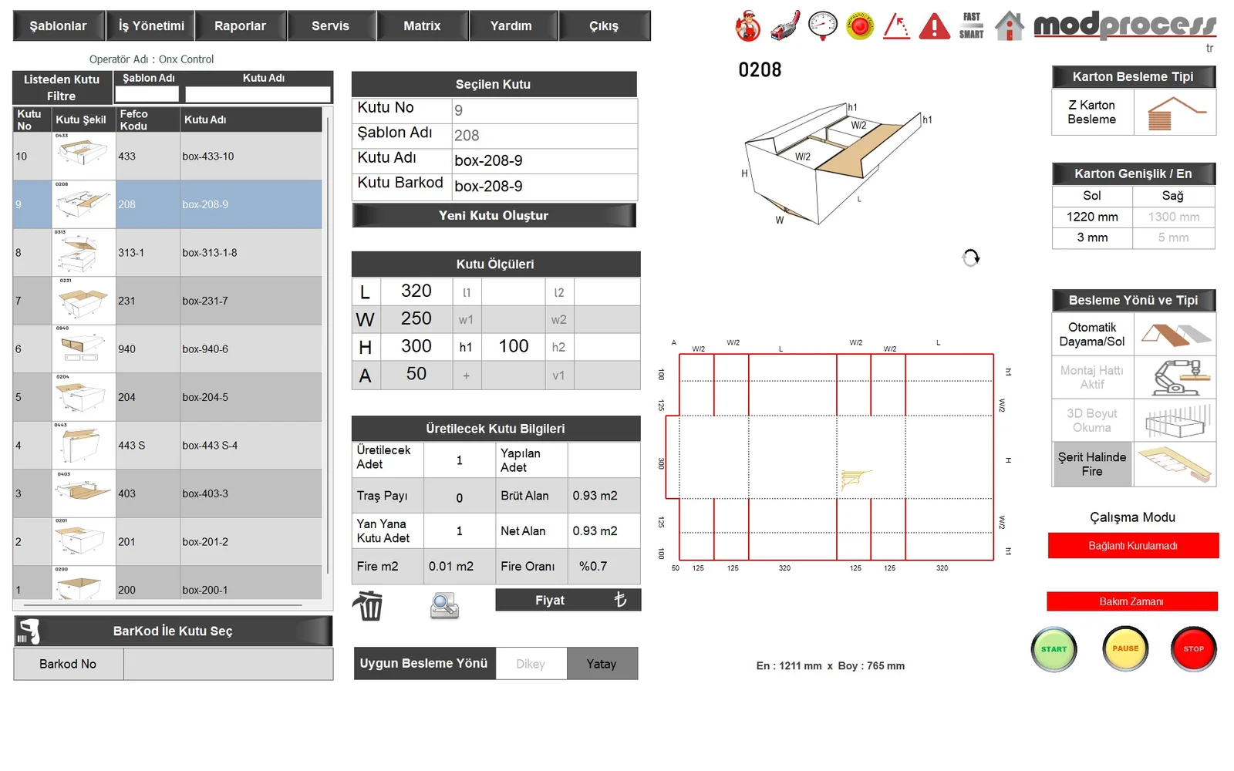The width and height of the screenshot is (1234, 771).
Task: Click the Barkod No input field
Action: [228, 664]
